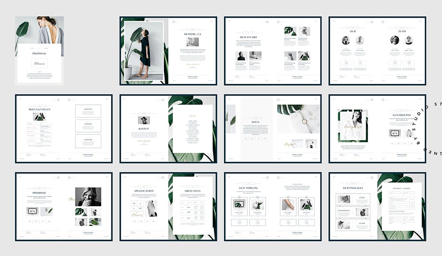Open the Our Timeline spread thumbnail

273,206
